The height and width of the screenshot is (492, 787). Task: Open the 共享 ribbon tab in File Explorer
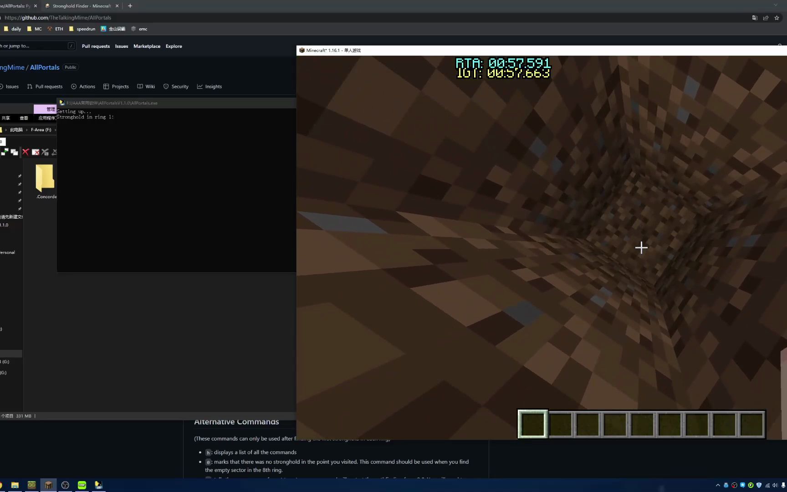(5, 118)
